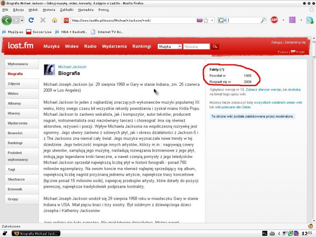Click the last.fm logo
This screenshot has height=237, width=316.
(x=21, y=46)
